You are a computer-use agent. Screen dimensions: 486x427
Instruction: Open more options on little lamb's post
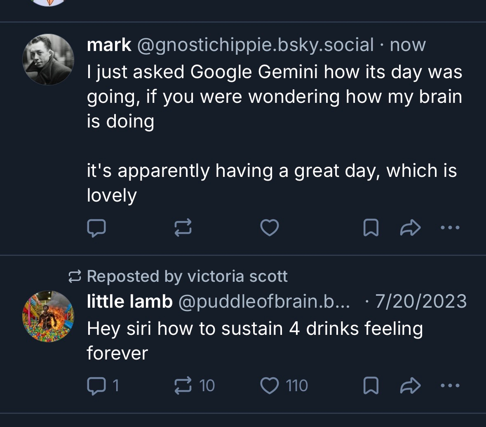point(450,385)
